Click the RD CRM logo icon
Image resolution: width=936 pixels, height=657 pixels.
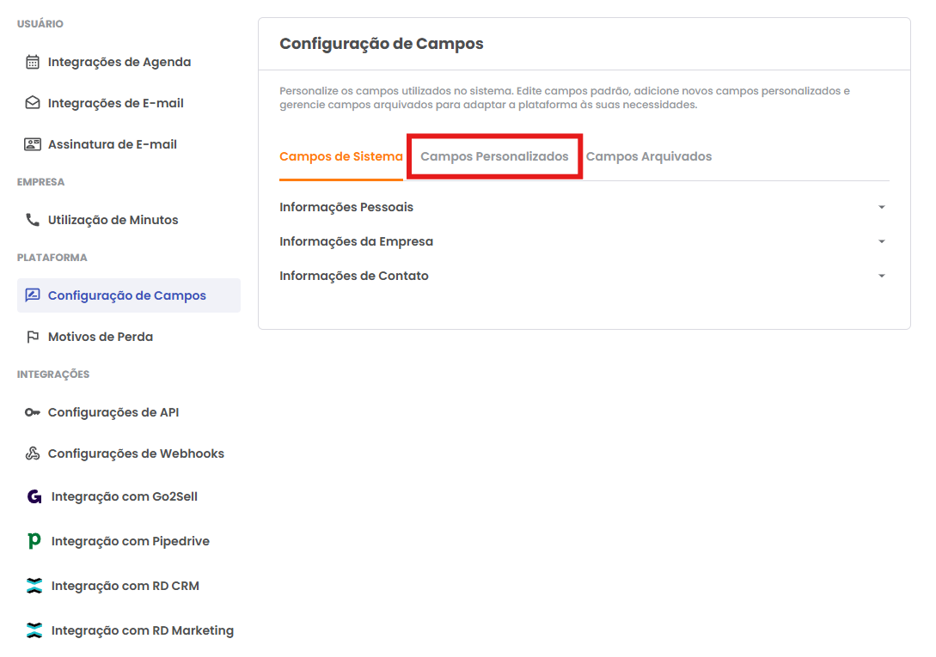click(34, 586)
